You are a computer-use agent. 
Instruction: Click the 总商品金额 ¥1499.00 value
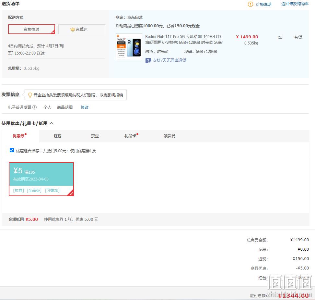coord(299,240)
